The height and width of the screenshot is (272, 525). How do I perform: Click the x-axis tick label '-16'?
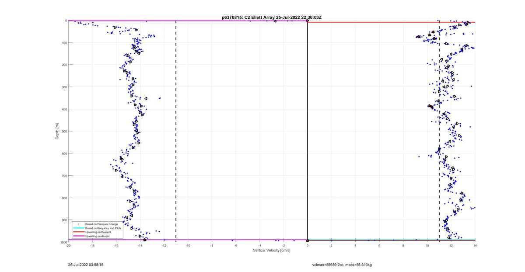pos(116,246)
